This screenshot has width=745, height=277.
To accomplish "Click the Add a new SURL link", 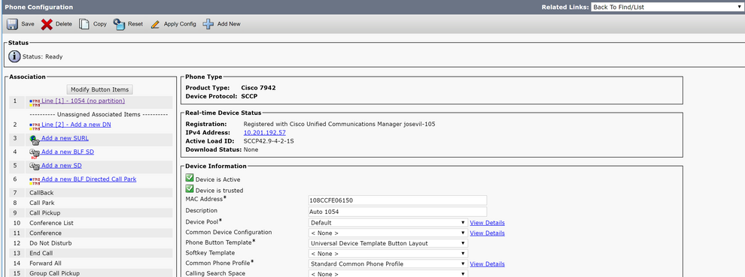I will [x=65, y=138].
